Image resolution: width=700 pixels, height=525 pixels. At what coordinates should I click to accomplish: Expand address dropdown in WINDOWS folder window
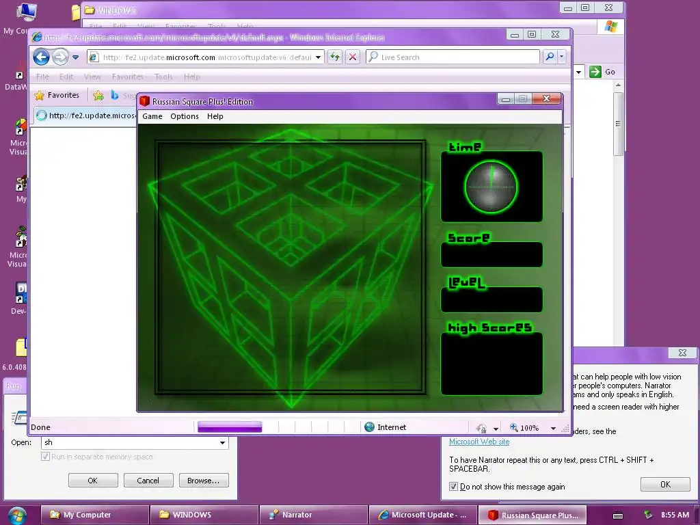[578, 71]
